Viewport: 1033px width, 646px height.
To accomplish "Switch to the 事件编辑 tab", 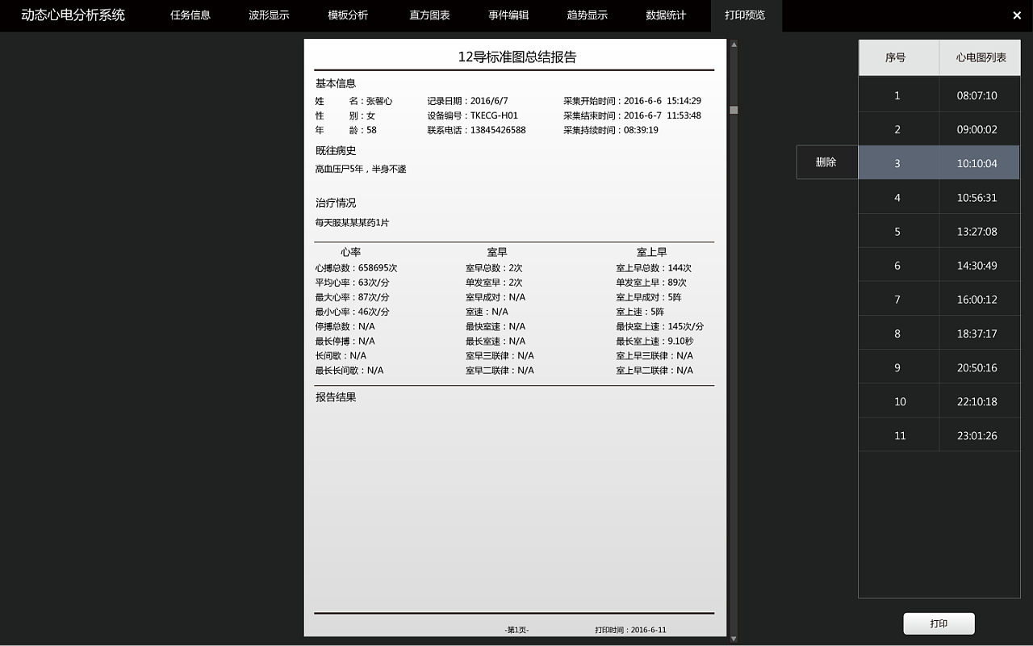I will (508, 15).
